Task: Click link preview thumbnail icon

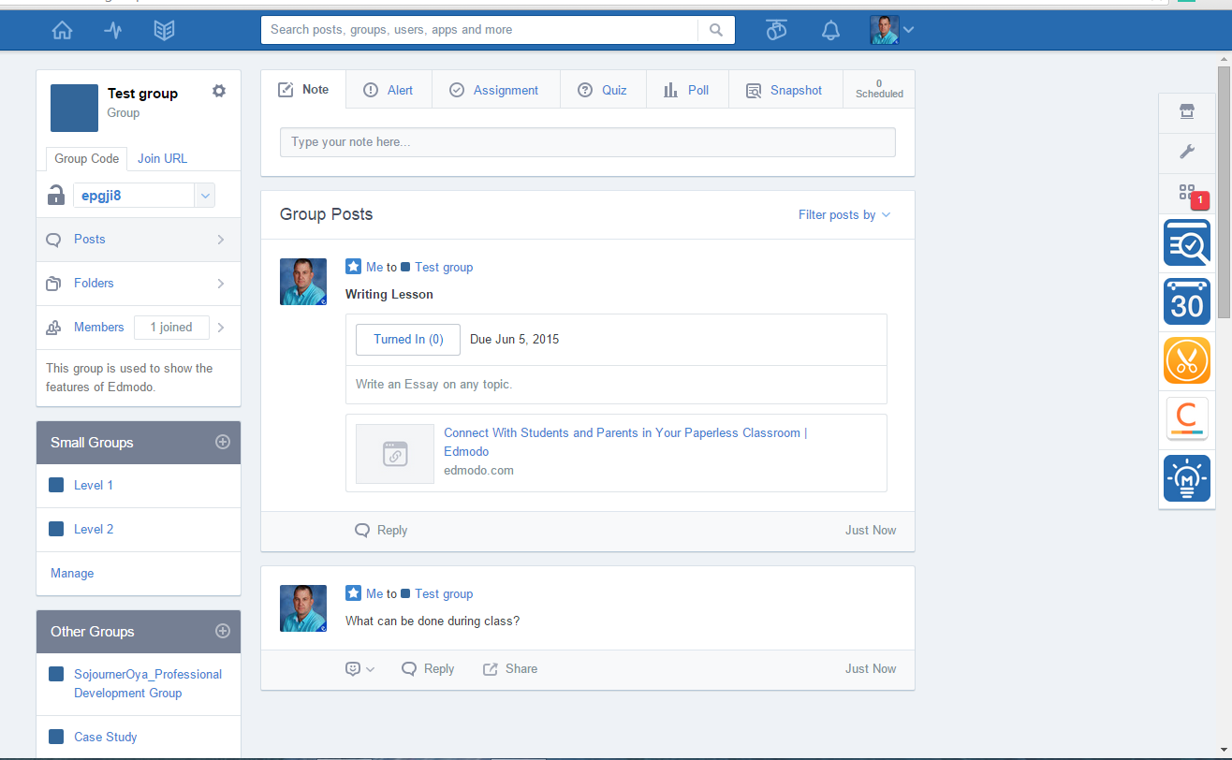Action: (395, 454)
